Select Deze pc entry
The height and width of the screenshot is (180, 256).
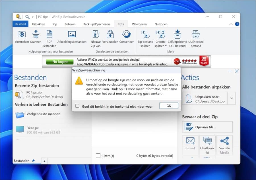38,130
